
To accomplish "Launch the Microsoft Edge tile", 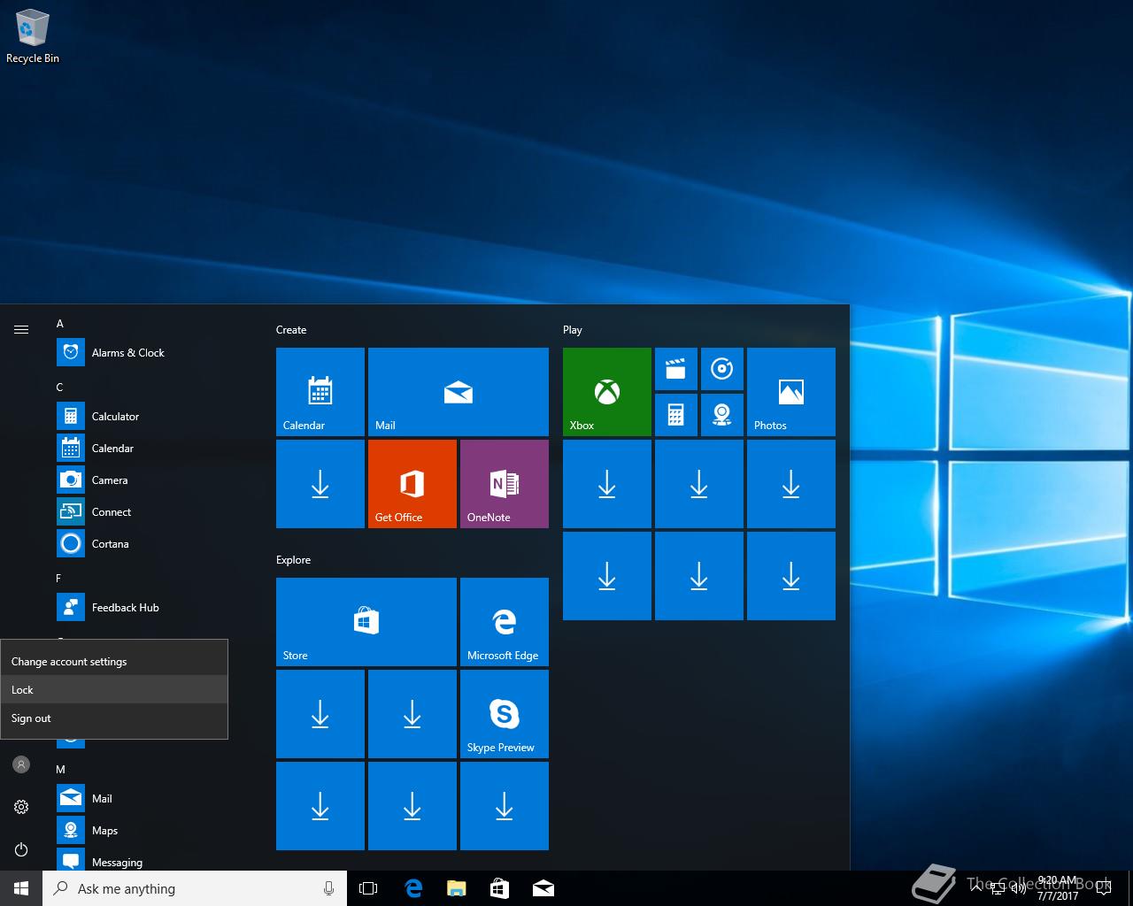I will coord(505,622).
